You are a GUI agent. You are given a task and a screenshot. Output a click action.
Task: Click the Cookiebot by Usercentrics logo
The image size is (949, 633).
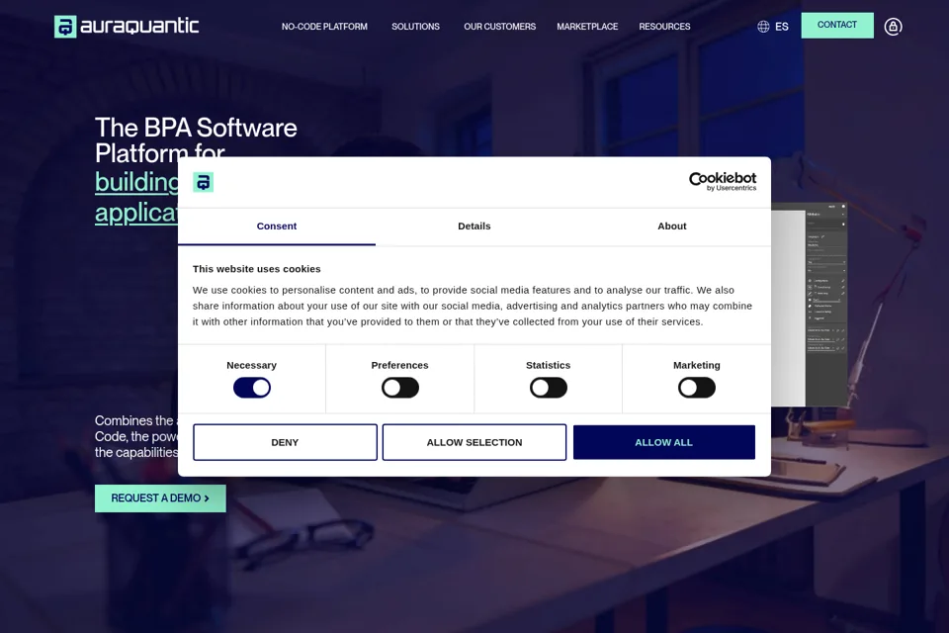[723, 181]
